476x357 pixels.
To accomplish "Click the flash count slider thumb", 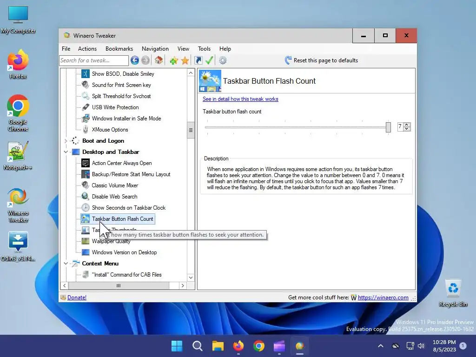I will [388, 127].
